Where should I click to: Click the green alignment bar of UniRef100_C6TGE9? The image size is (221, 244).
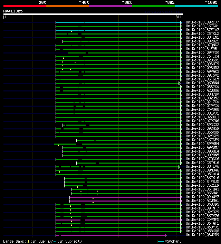coord(128,140)
